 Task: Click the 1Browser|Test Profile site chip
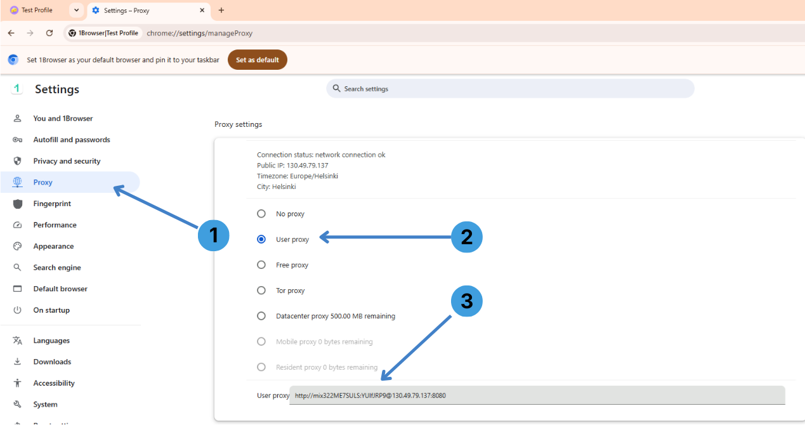coord(103,33)
